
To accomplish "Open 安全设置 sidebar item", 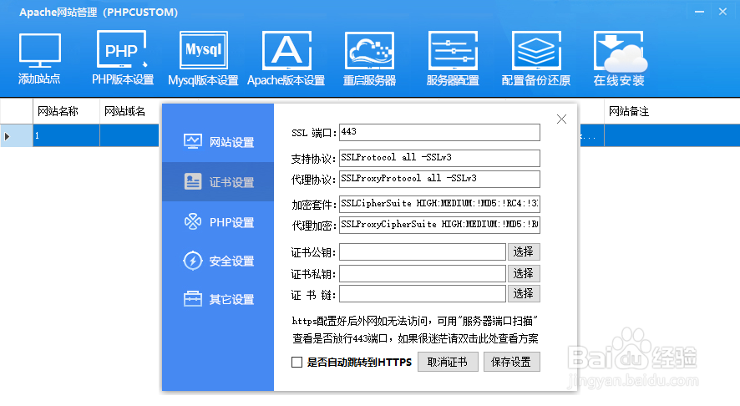I will click(218, 261).
